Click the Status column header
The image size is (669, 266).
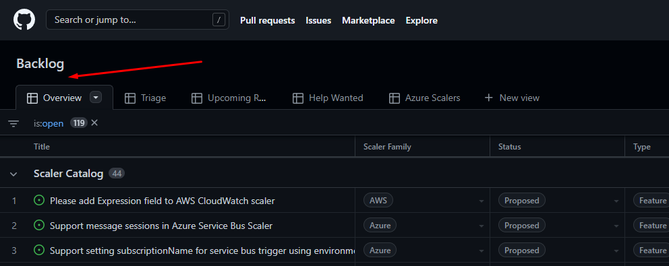[x=509, y=147]
